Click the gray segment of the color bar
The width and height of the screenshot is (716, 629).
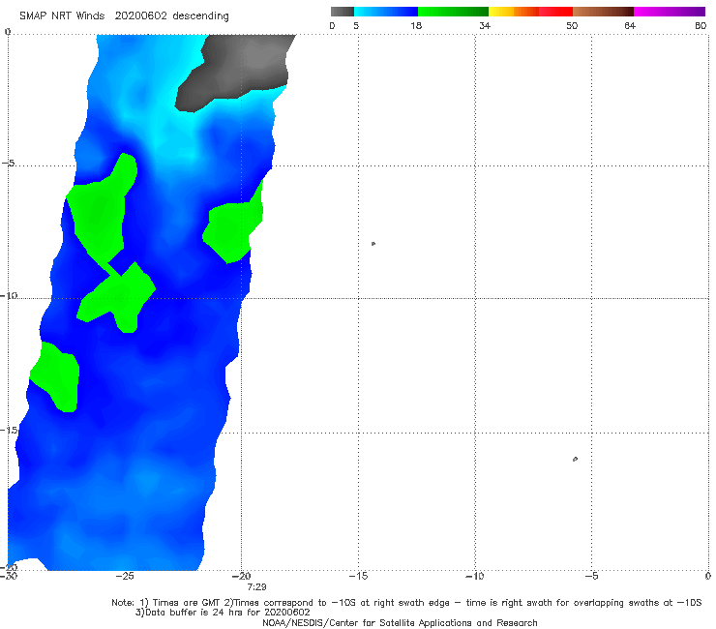pos(343,12)
